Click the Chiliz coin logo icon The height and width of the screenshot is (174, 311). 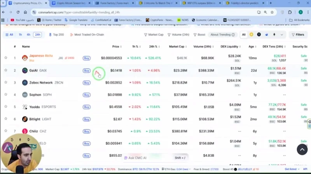click(x=25, y=131)
